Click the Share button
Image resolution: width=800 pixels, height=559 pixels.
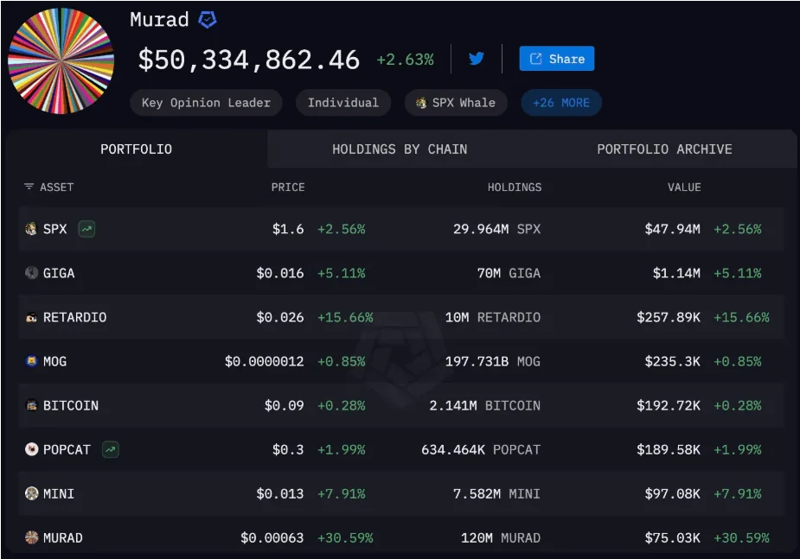coord(557,59)
